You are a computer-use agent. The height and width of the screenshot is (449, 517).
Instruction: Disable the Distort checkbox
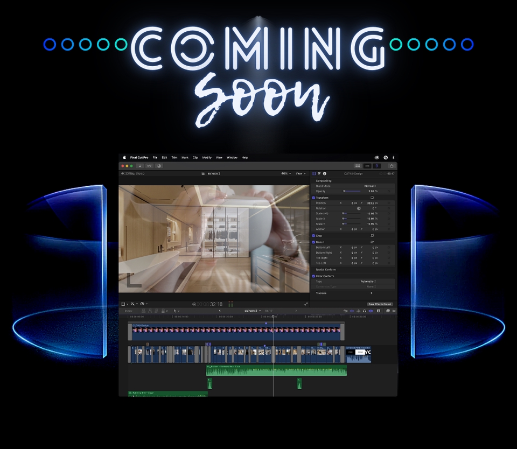[313, 242]
